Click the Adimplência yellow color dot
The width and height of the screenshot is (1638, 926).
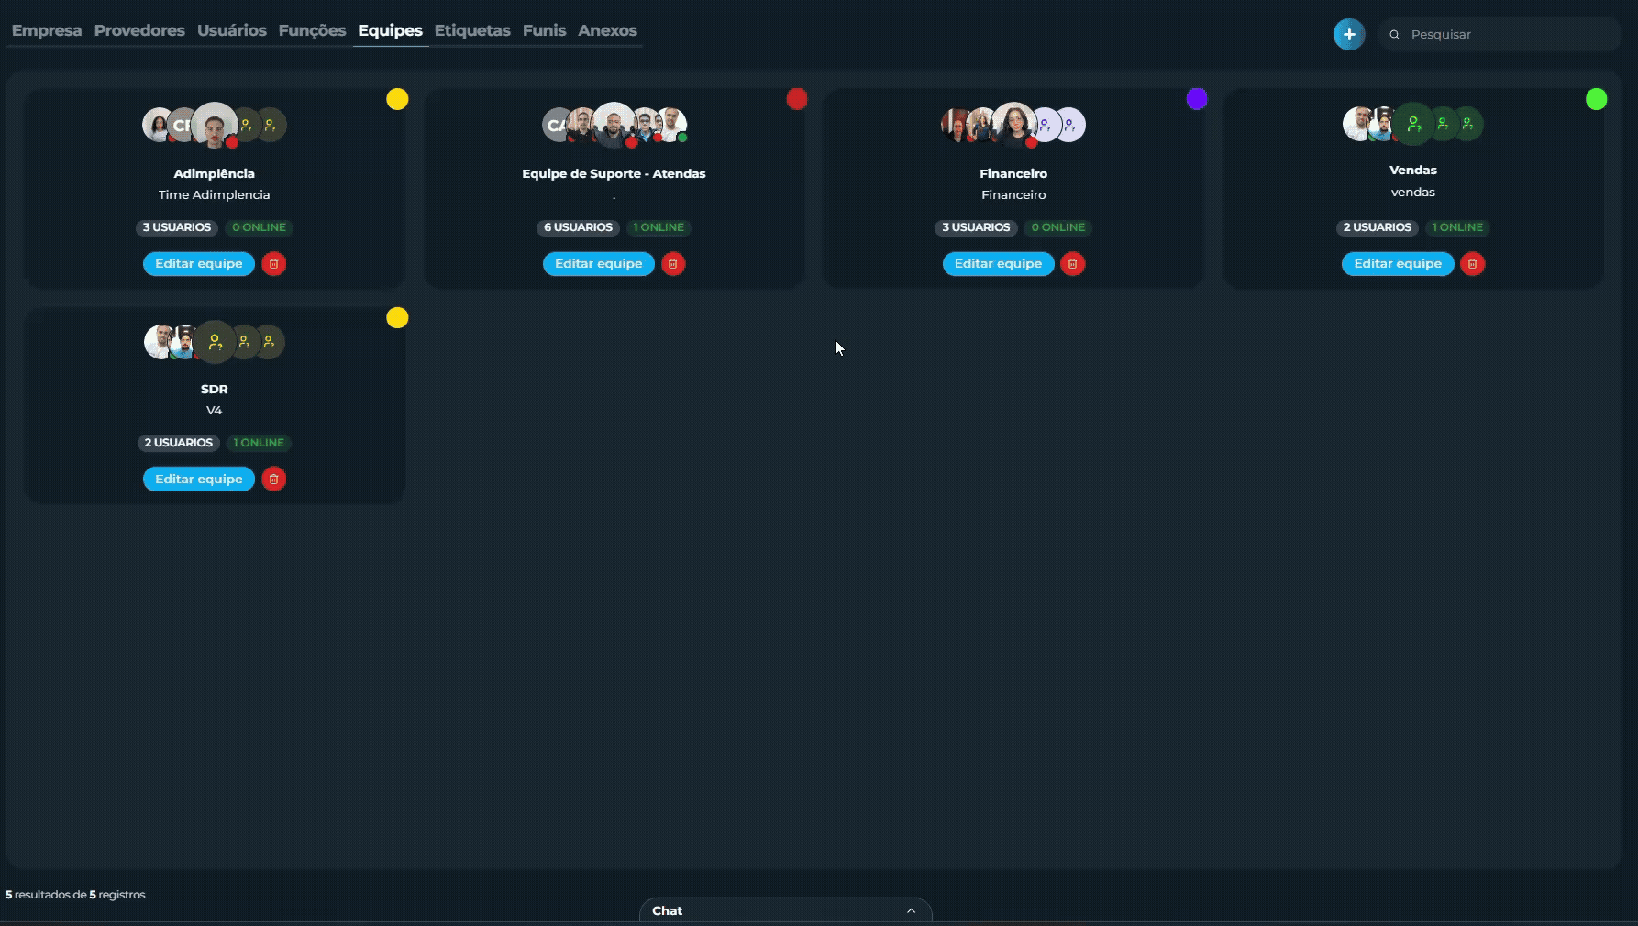click(397, 99)
